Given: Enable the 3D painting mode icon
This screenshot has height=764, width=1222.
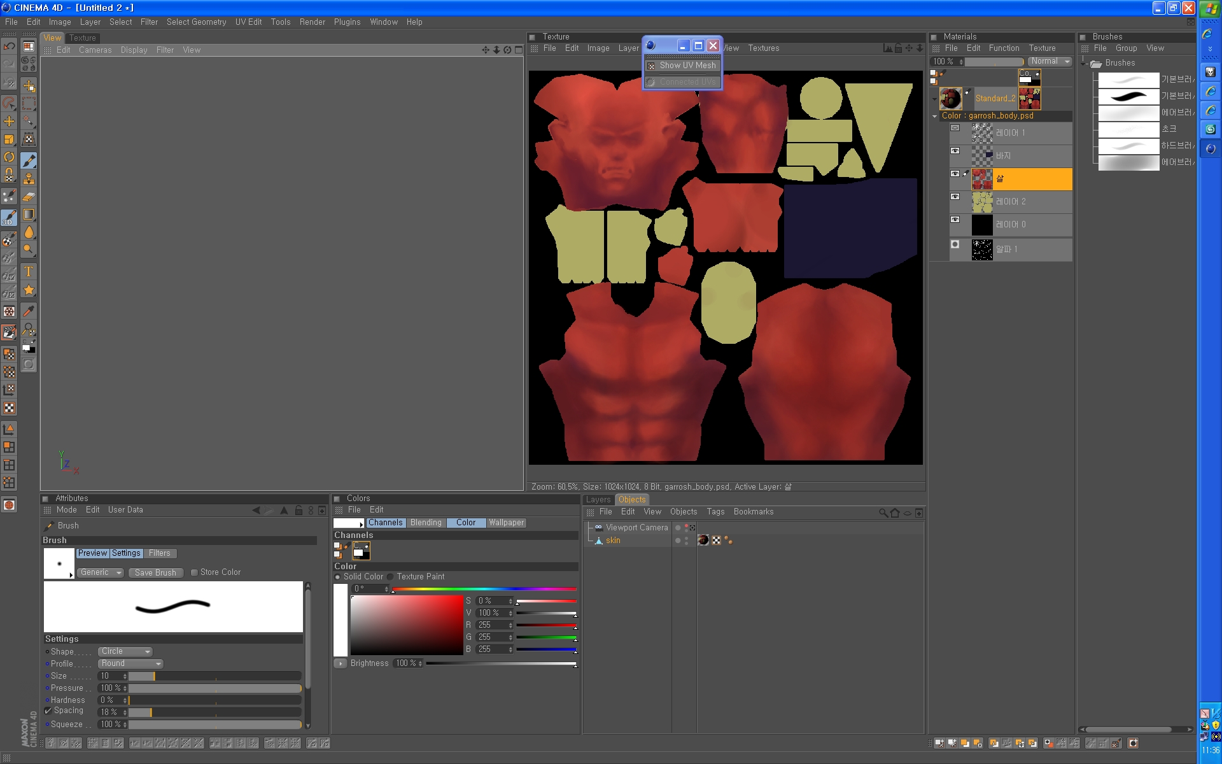Looking at the screenshot, I should click(9, 218).
